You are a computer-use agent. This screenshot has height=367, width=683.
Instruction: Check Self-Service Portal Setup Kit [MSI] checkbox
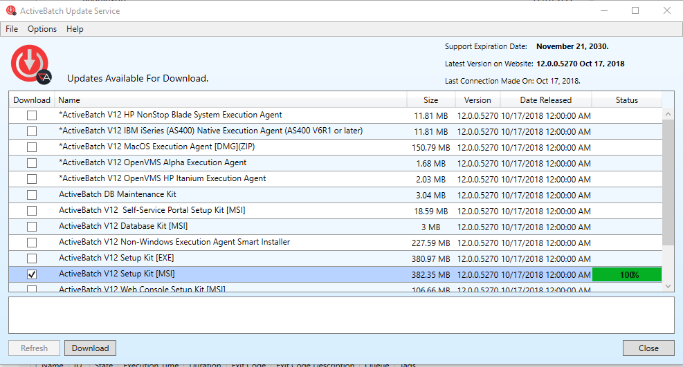click(32, 211)
